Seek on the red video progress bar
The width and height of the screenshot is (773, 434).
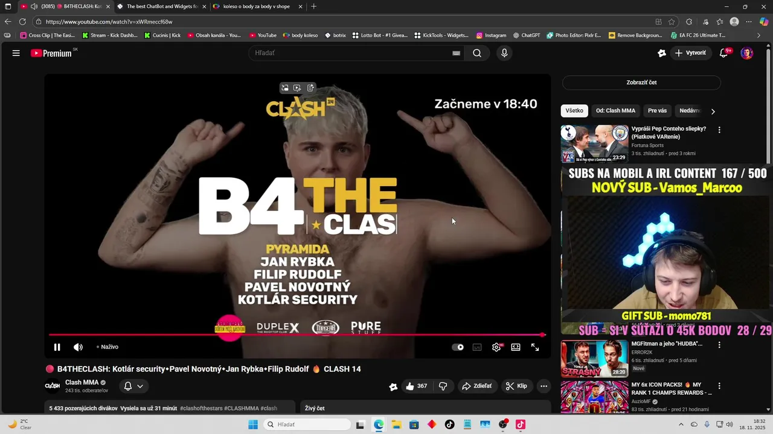click(x=296, y=335)
